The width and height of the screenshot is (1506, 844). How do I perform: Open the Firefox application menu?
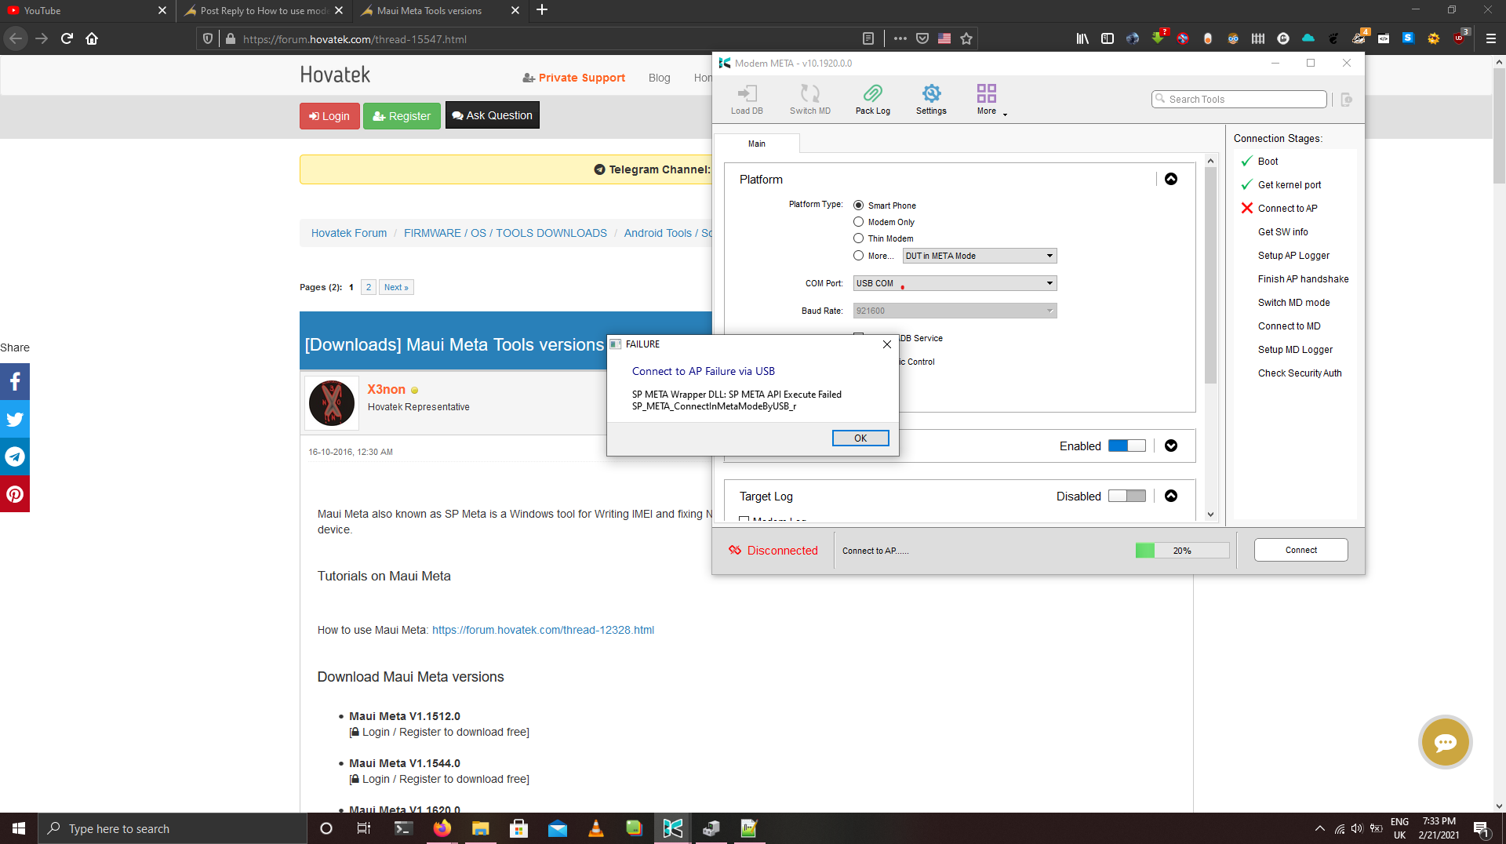(x=1491, y=38)
